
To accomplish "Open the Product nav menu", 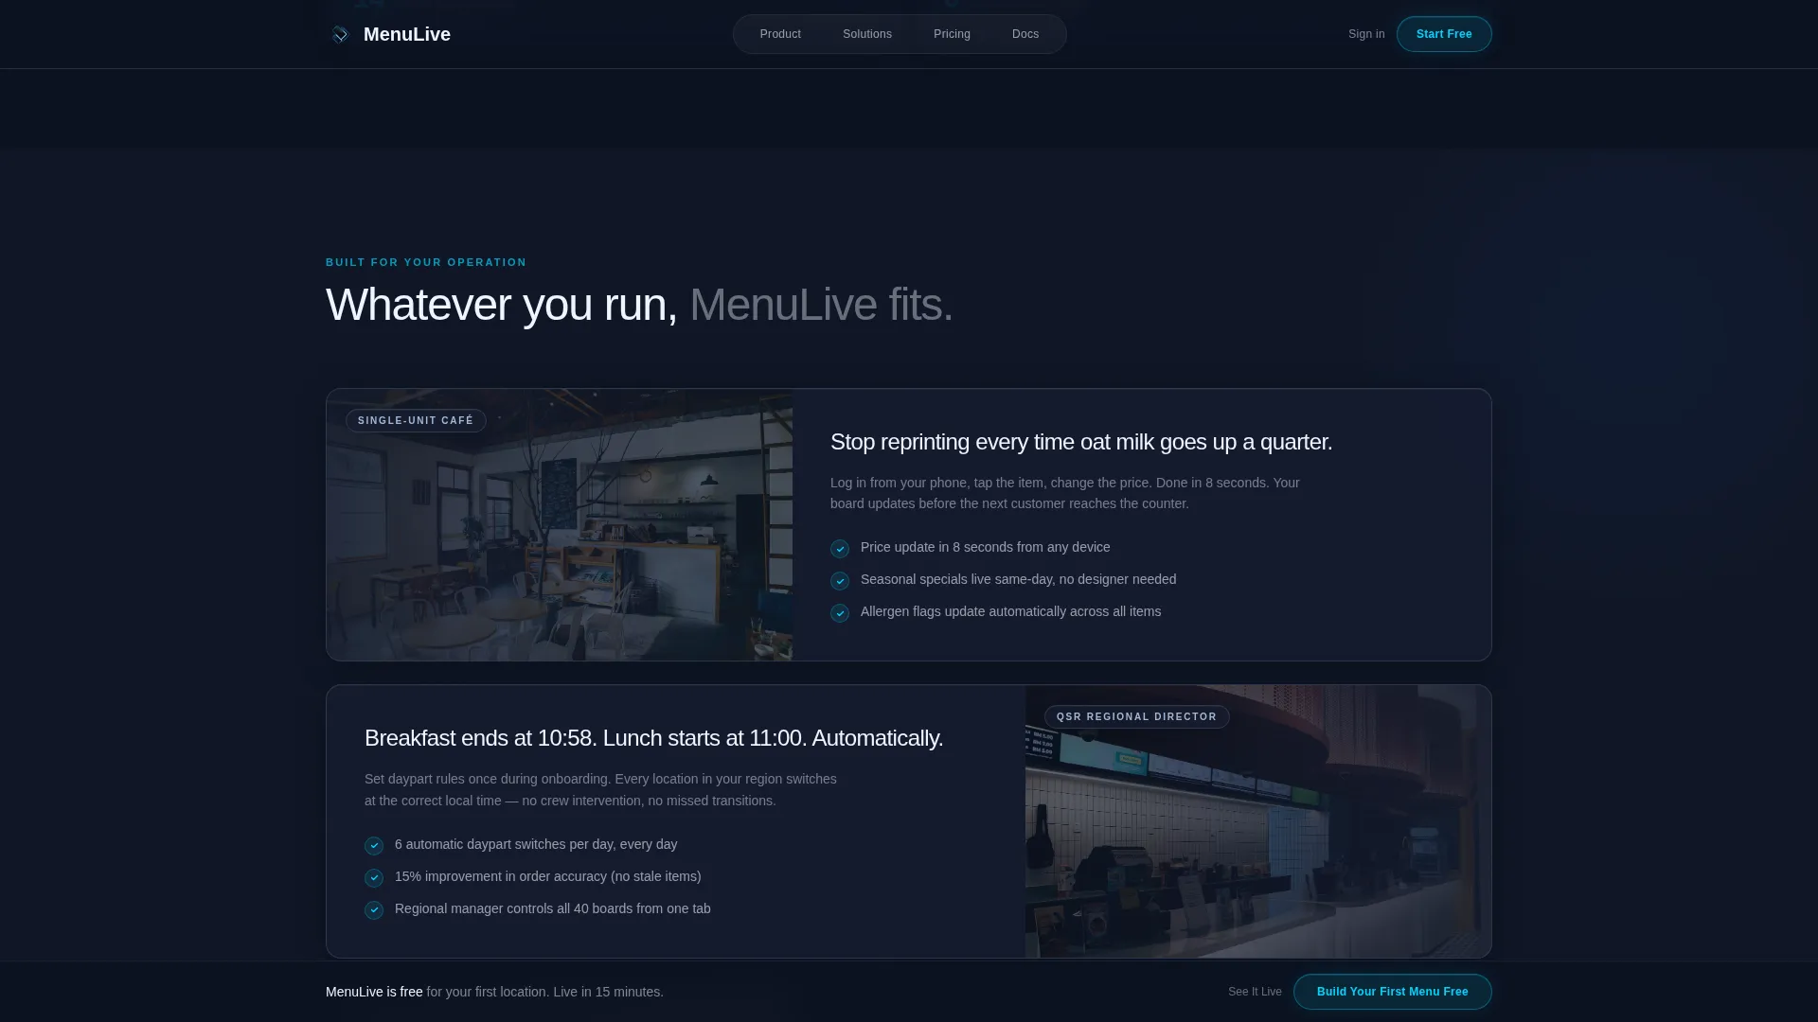I will (780, 34).
